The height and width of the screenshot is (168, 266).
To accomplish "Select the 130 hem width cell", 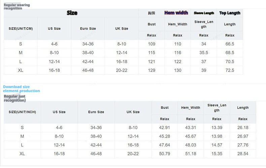I will [177, 70].
